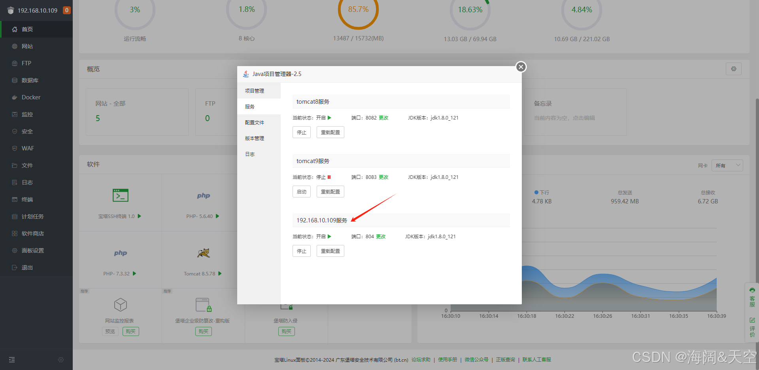Expand the PHP-5.6.40 version arrow
The width and height of the screenshot is (759, 370).
pos(218,216)
